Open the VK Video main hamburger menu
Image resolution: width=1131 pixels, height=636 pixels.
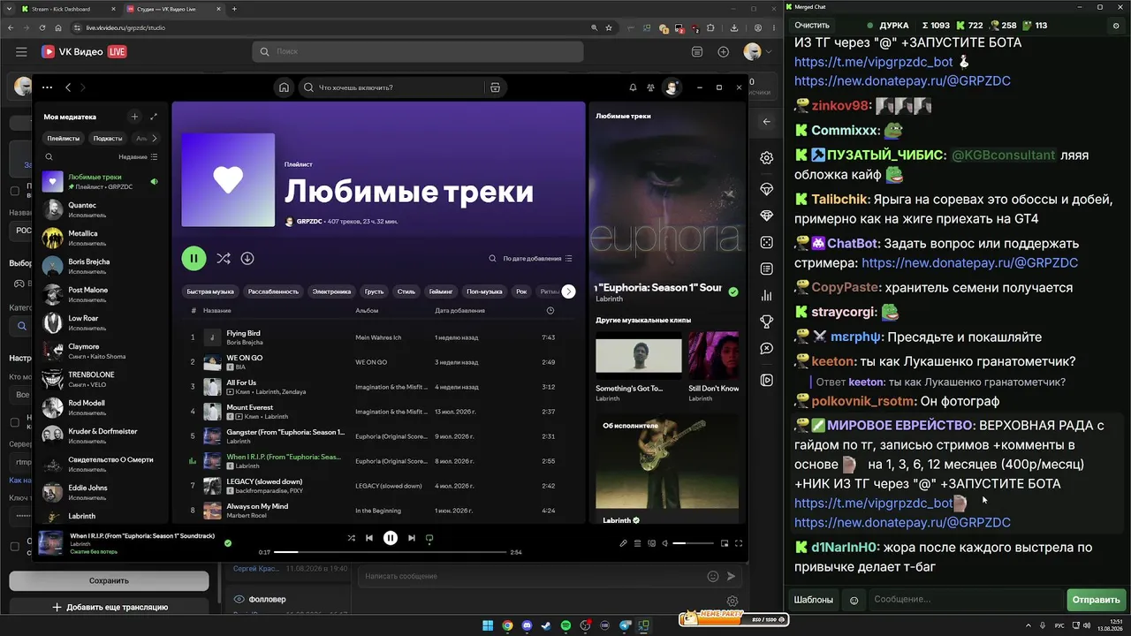[21, 52]
